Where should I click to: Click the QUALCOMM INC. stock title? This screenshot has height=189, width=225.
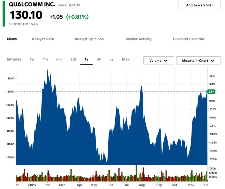tap(32, 4)
